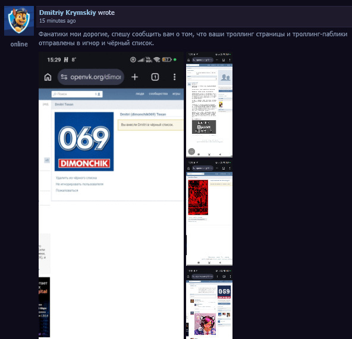Click the 069 DIMONCHIK profile picture
This screenshot has width=352, height=339.
(x=84, y=142)
